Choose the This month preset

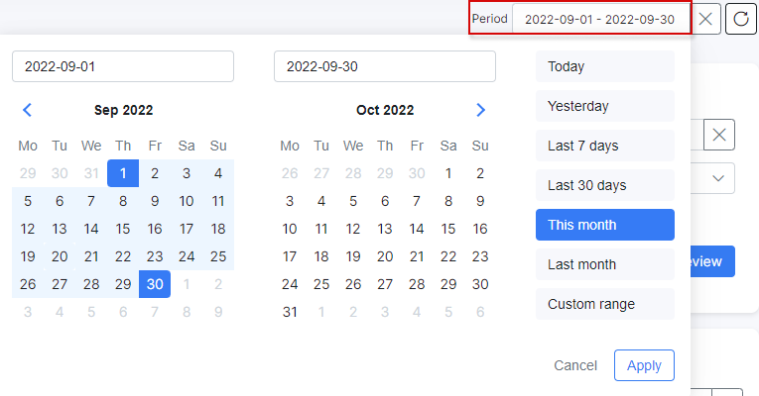coord(605,225)
